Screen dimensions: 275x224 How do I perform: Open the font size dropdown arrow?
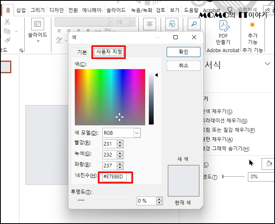pyautogui.click(x=133, y=22)
